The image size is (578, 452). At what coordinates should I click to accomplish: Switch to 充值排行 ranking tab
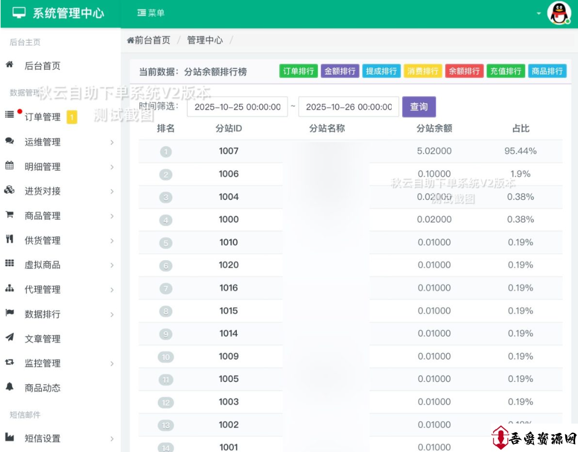pos(505,71)
